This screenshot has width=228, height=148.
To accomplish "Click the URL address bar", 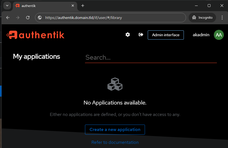I will point(111,18).
